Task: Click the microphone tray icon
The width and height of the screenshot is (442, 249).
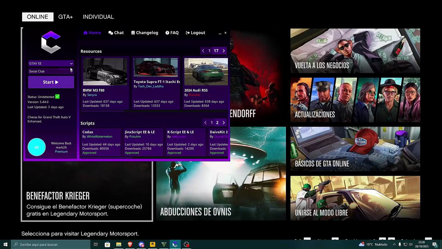Action: point(400,245)
